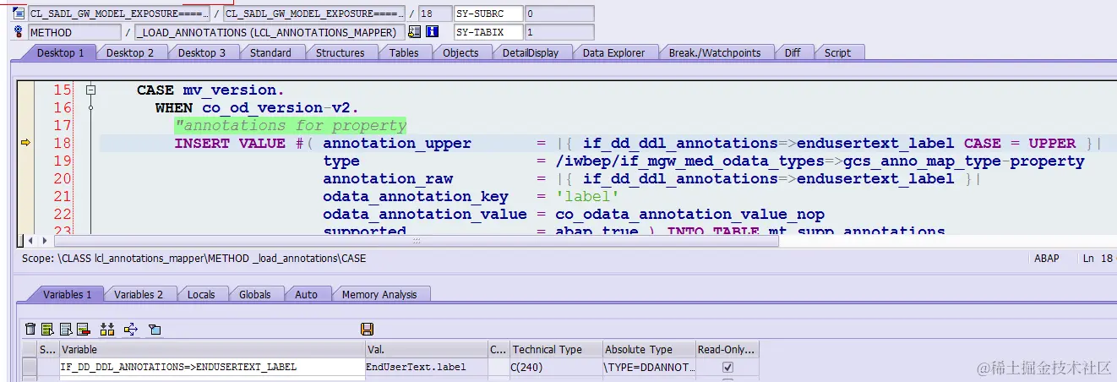Click the SY-TABIX variable field
This screenshot has height=382, width=1117.
488,32
